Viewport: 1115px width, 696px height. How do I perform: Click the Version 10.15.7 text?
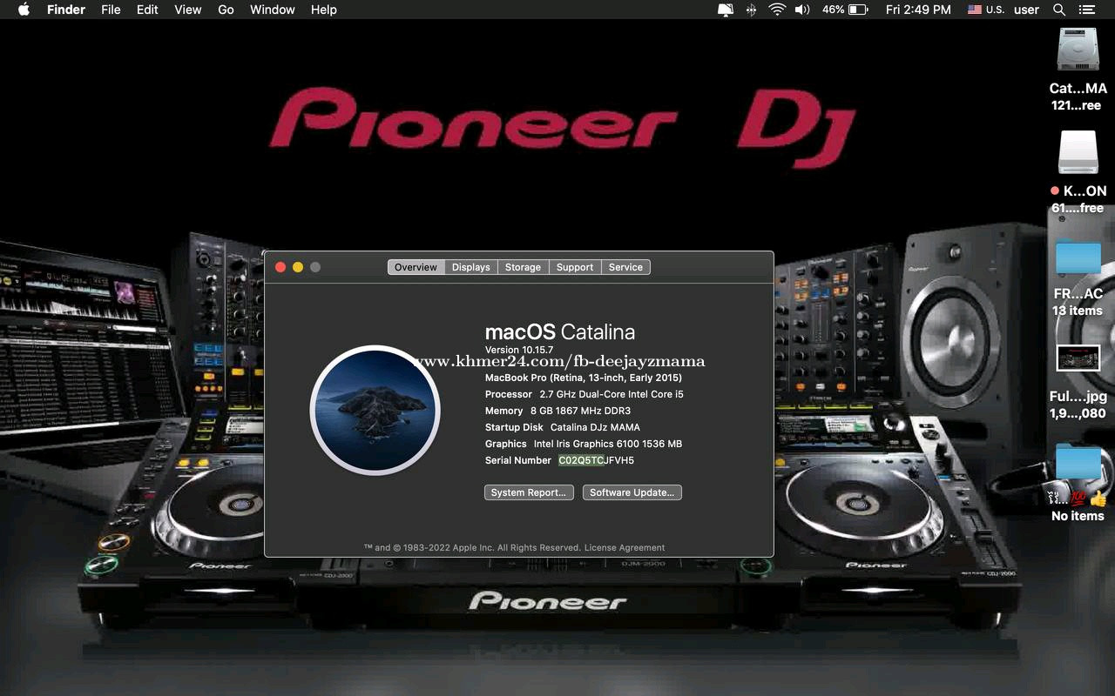pyautogui.click(x=519, y=350)
